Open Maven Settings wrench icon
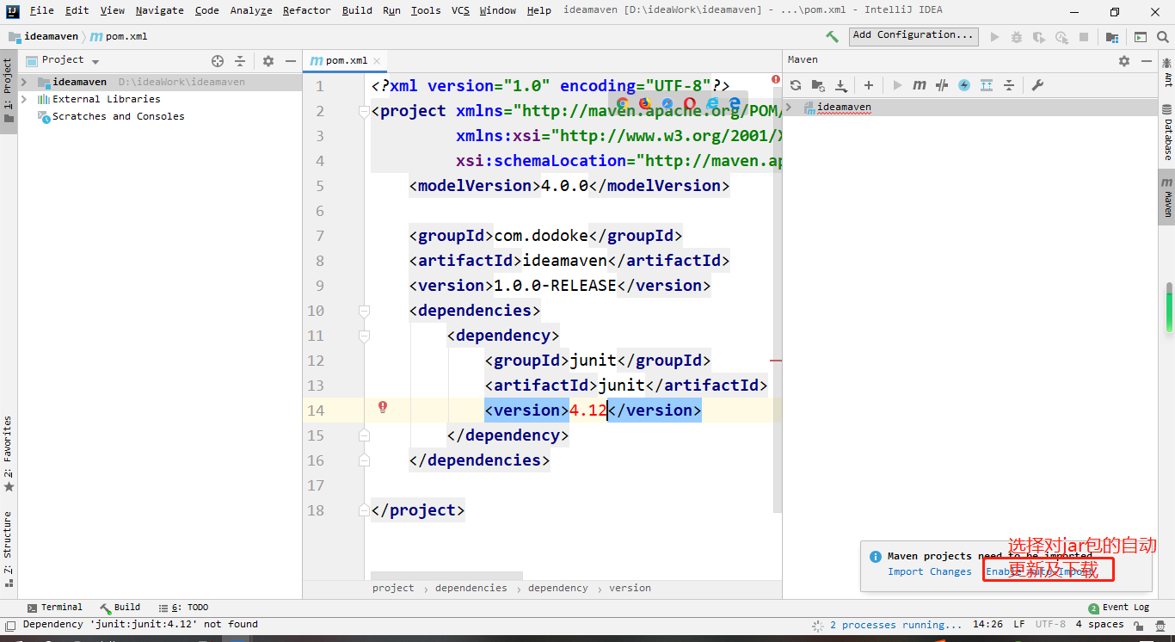 click(x=1037, y=85)
